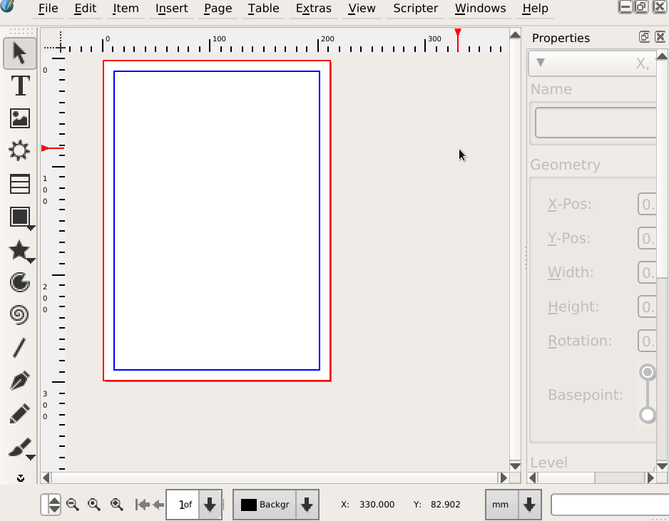Click the zoom out magnifier icon
The image size is (669, 521).
(x=72, y=505)
